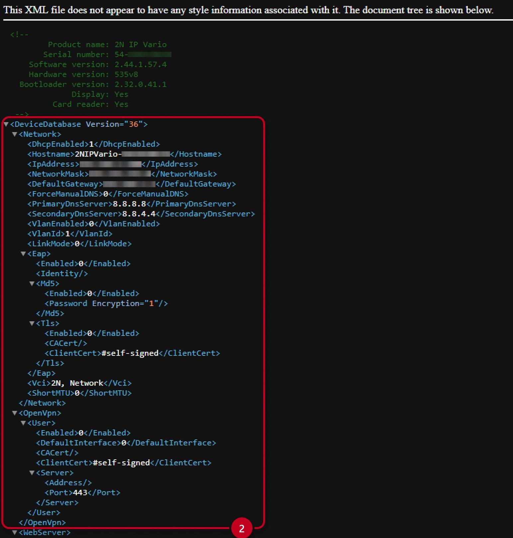Click the IpAddress line
This screenshot has width=513, height=538.
pyautogui.click(x=113, y=164)
